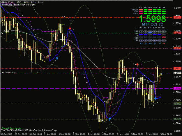Click the '4 Nov 16:00' time axis label

[123, 134]
